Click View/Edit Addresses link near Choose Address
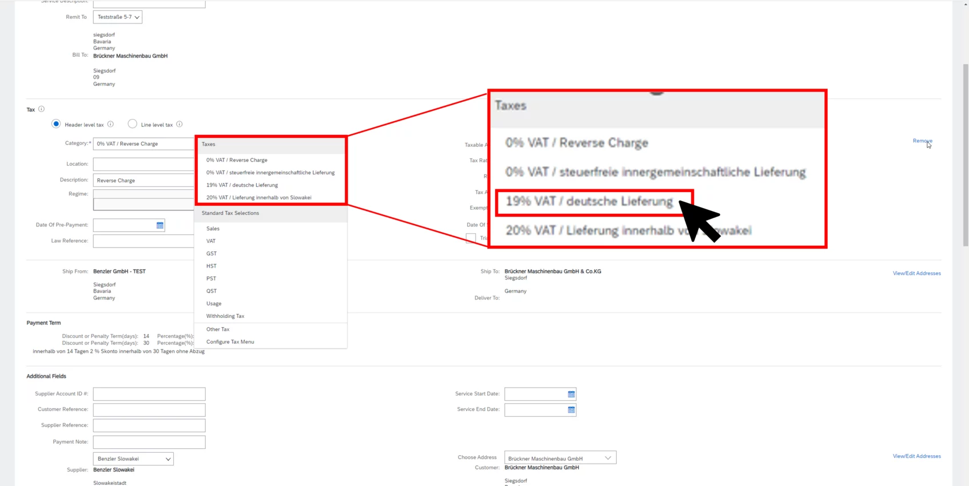969x486 pixels. [916, 456]
